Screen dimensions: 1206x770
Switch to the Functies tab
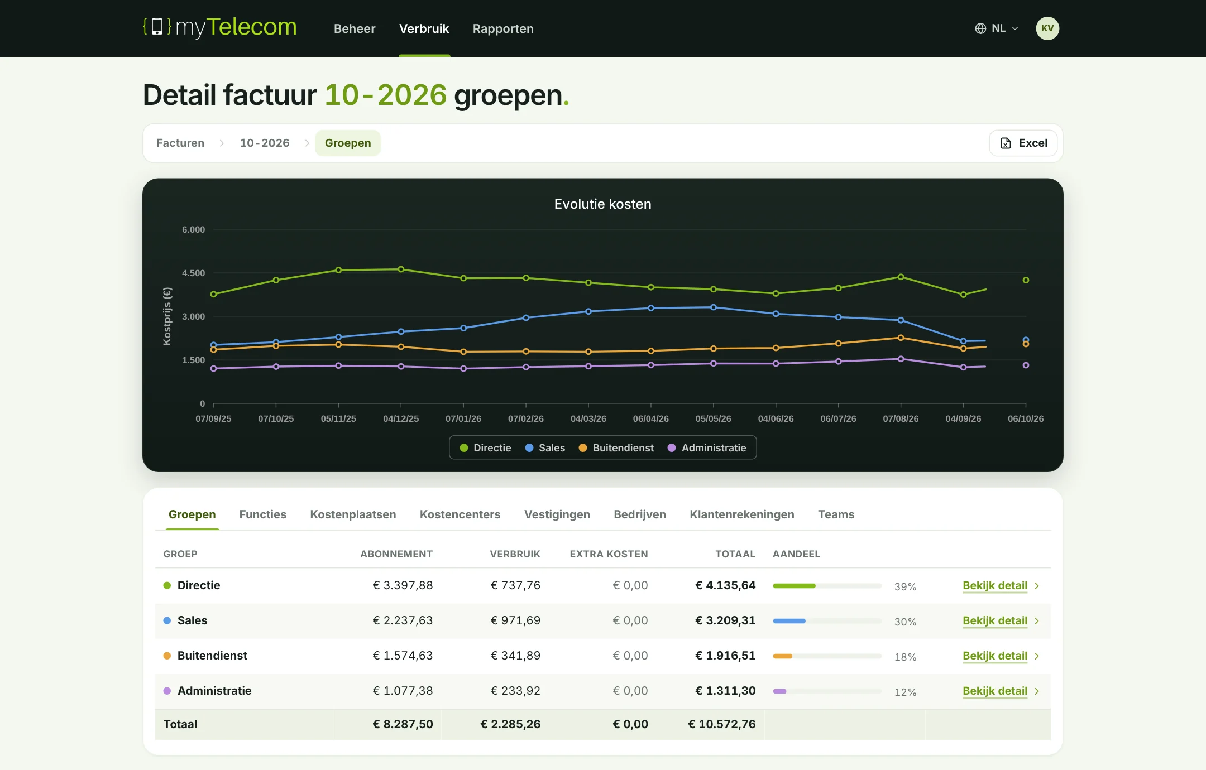click(x=263, y=514)
